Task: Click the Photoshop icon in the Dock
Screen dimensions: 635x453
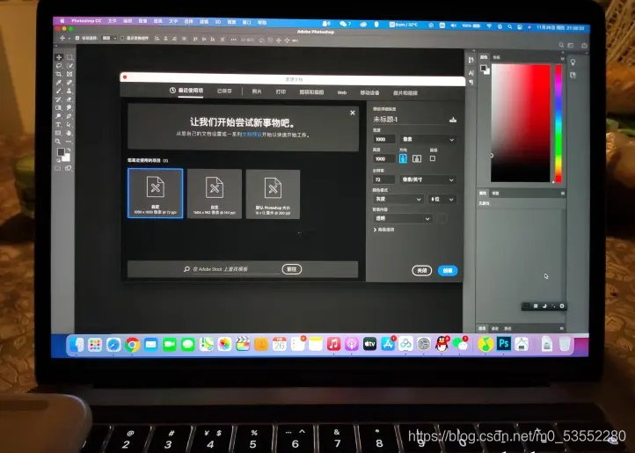Action: [x=504, y=344]
